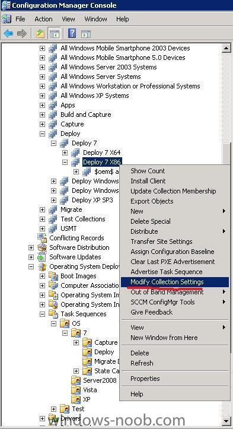233x429 pixels.
Task: Open the Help menu in menu bar
Action: click(122, 19)
